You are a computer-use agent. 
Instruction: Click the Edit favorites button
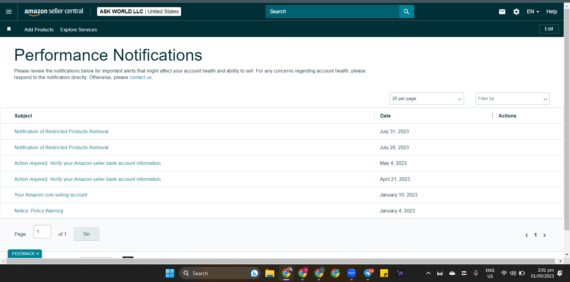pyautogui.click(x=549, y=29)
